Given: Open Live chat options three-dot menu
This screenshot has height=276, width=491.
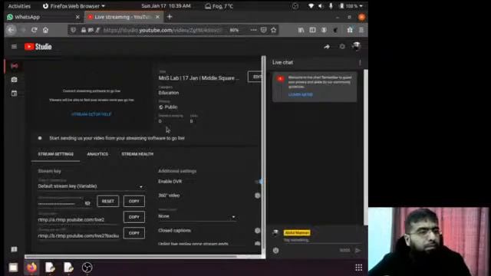Looking at the screenshot, I should tap(360, 63).
